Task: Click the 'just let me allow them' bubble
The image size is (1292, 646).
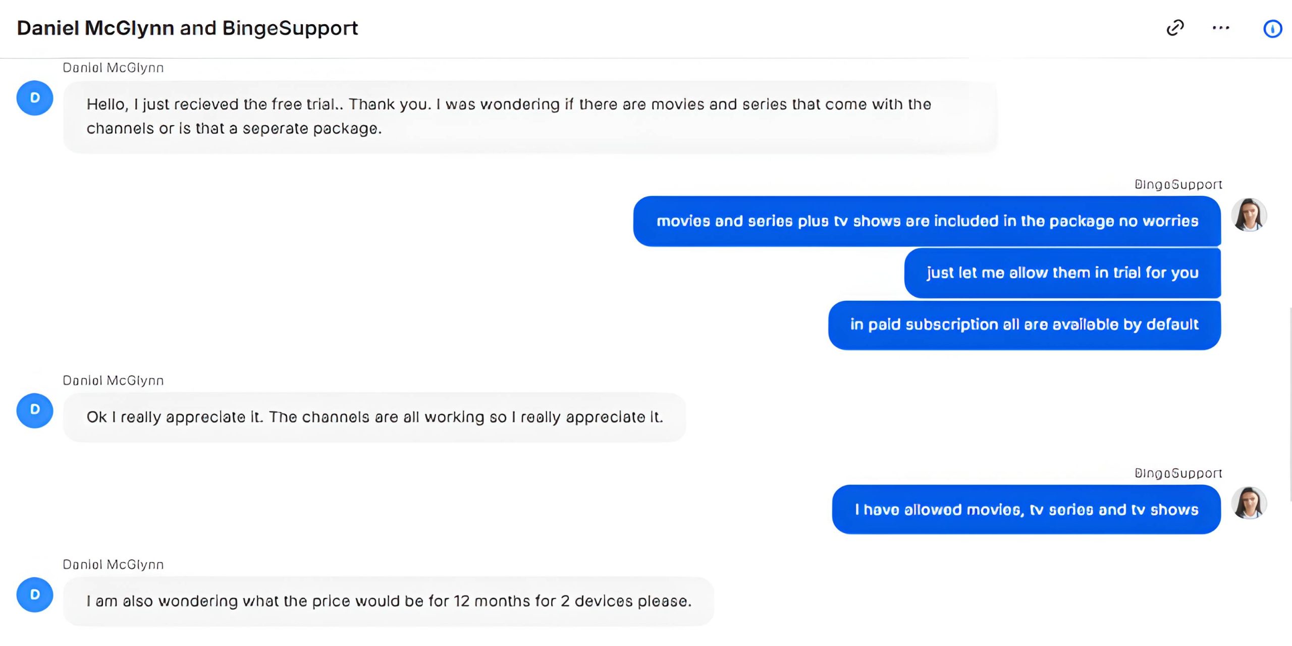Action: click(x=1062, y=273)
